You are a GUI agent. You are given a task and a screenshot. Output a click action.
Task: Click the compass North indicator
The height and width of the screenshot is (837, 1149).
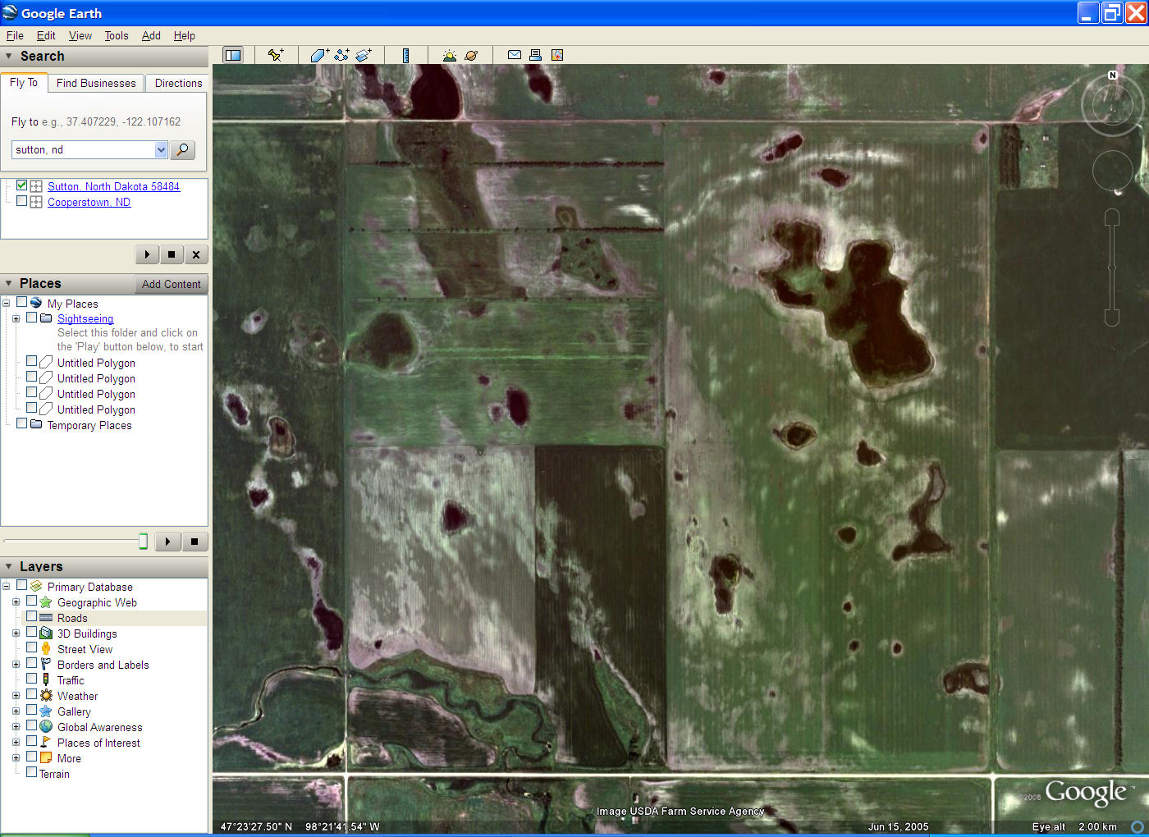[x=1113, y=75]
